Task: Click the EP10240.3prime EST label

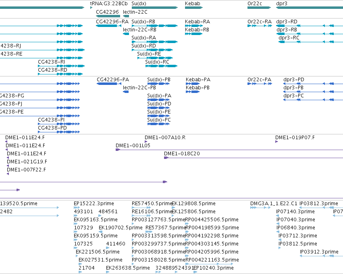Action: (x=214, y=268)
